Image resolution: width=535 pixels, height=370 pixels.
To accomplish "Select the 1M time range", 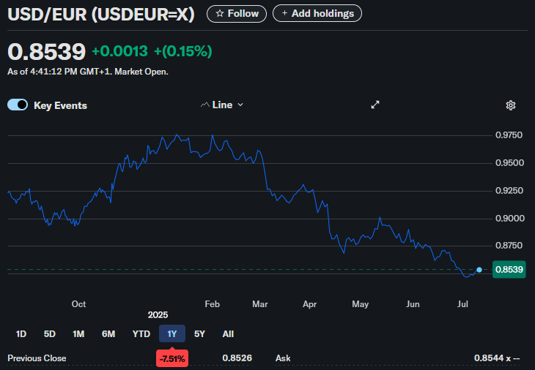I will point(78,334).
